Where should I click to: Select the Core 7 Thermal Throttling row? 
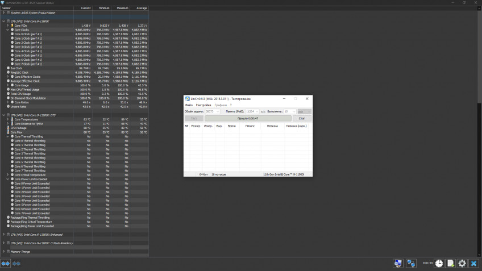74,170
